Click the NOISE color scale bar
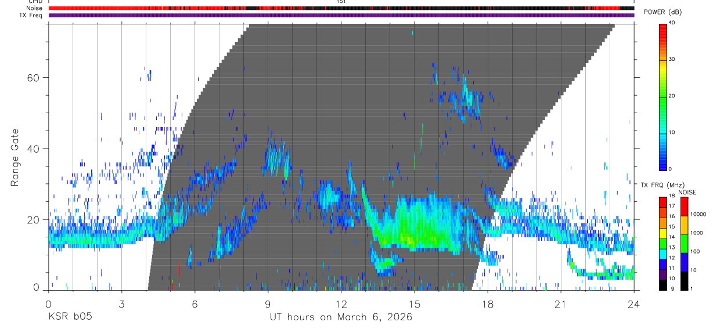Viewport: 713px width, 329px height. point(684,243)
